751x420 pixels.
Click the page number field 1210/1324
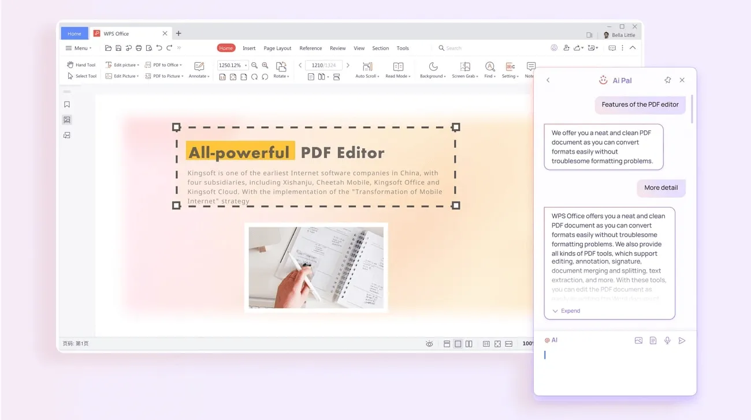tap(324, 65)
